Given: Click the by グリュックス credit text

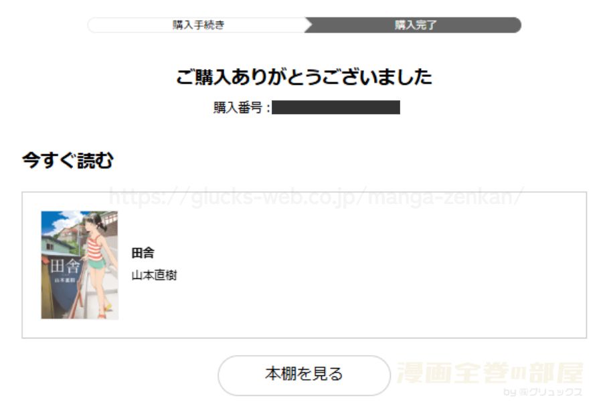Looking at the screenshot, I should click(x=543, y=392).
